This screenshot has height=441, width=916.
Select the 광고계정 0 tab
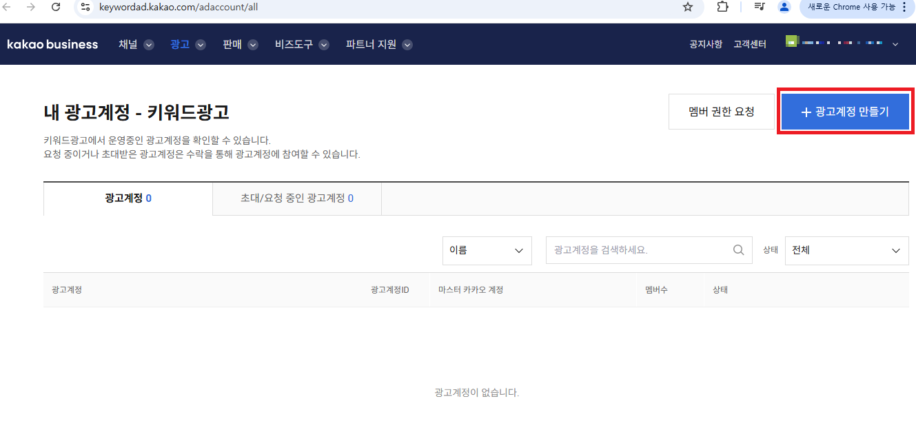coord(128,198)
